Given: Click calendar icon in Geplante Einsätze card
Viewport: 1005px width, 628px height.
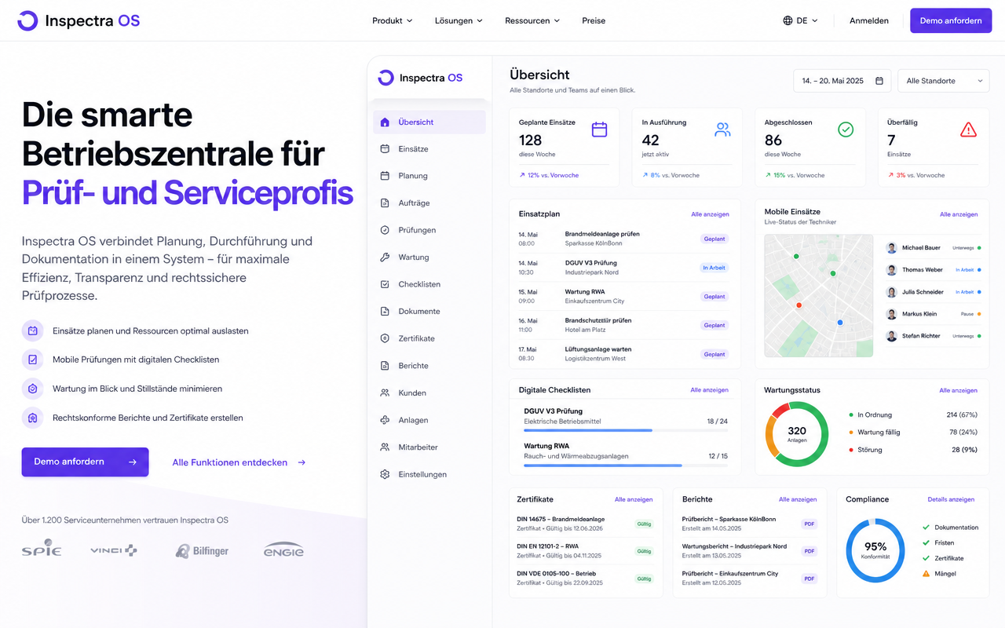Looking at the screenshot, I should click(x=599, y=130).
